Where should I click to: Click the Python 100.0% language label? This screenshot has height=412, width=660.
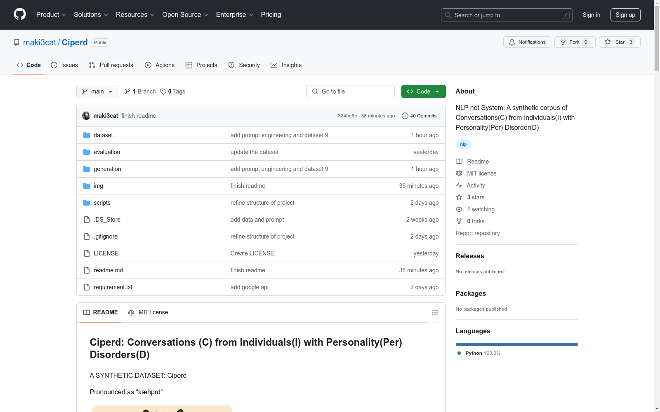pyautogui.click(x=479, y=353)
